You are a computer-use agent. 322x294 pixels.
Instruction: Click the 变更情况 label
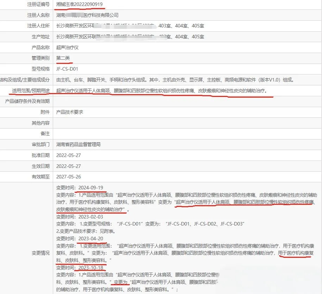[41, 253]
